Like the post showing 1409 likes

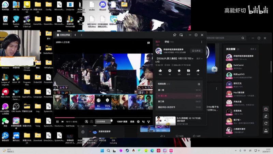[x=197, y=136]
